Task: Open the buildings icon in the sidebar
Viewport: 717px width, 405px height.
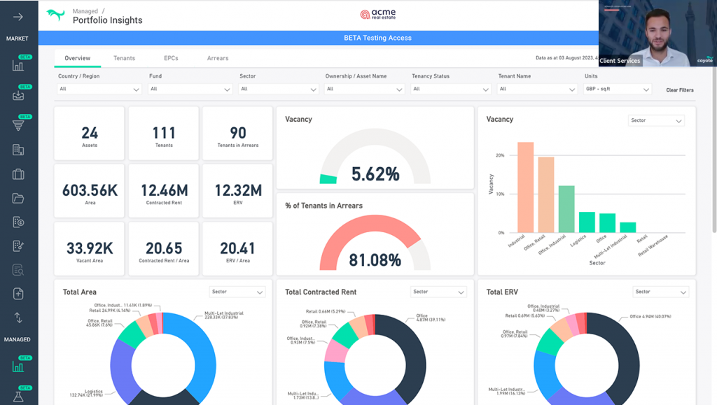Action: point(17,150)
